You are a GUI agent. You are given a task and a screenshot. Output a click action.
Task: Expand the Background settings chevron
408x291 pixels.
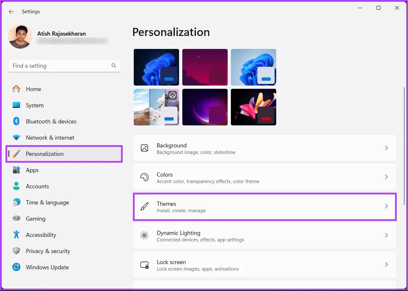pos(386,148)
